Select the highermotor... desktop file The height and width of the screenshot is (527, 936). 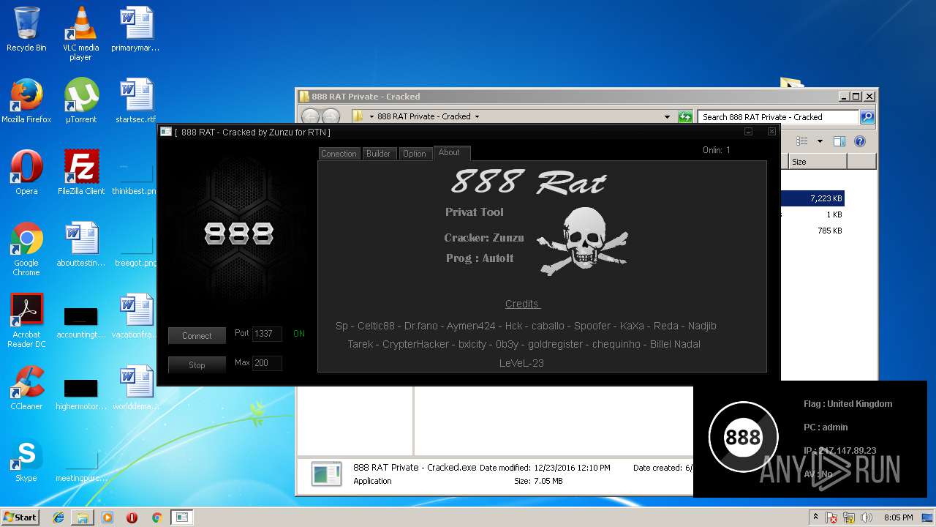(x=81, y=394)
